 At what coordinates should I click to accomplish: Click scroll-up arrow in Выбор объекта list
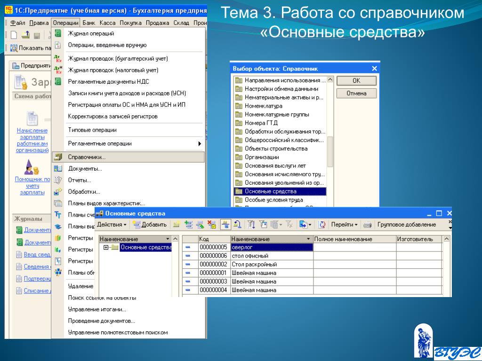(x=330, y=80)
